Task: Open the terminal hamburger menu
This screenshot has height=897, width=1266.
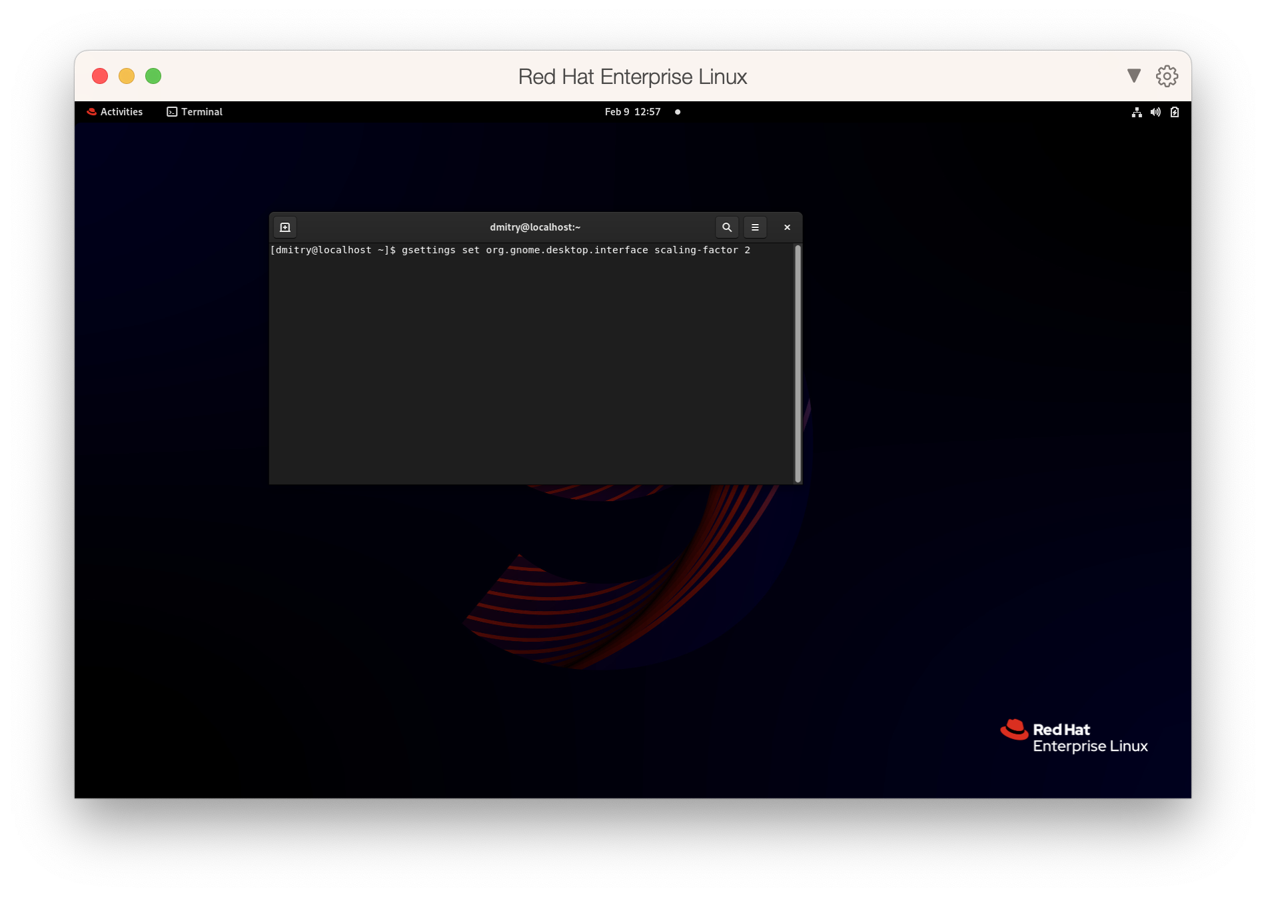Action: tap(755, 227)
